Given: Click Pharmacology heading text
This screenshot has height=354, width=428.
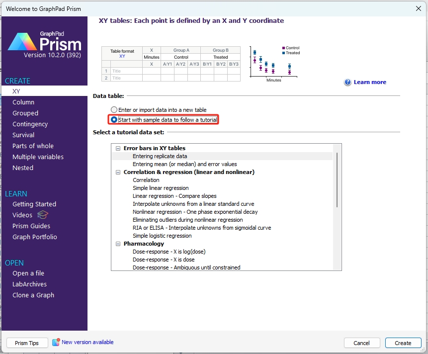Looking at the screenshot, I should (144, 244).
